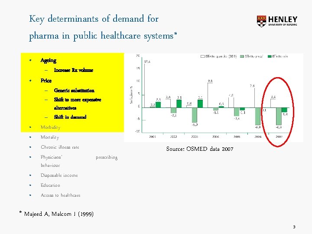Click the 'Morbidity' bullet text
Screen dimensions: 312x234
coord(50,127)
